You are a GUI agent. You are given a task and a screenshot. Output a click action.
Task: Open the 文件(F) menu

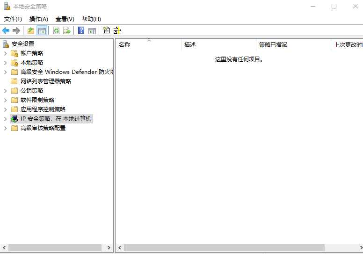coord(13,19)
